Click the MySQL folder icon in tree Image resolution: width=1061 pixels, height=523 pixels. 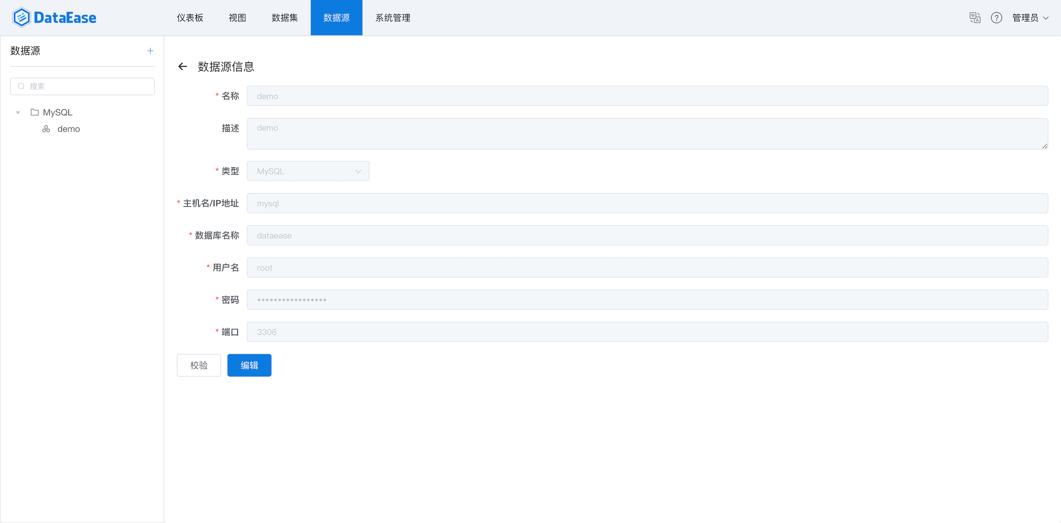34,112
